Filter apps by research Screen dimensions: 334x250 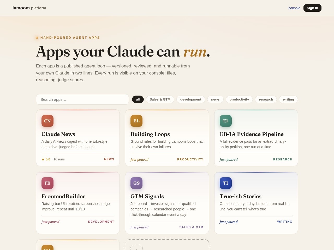pos(266,99)
